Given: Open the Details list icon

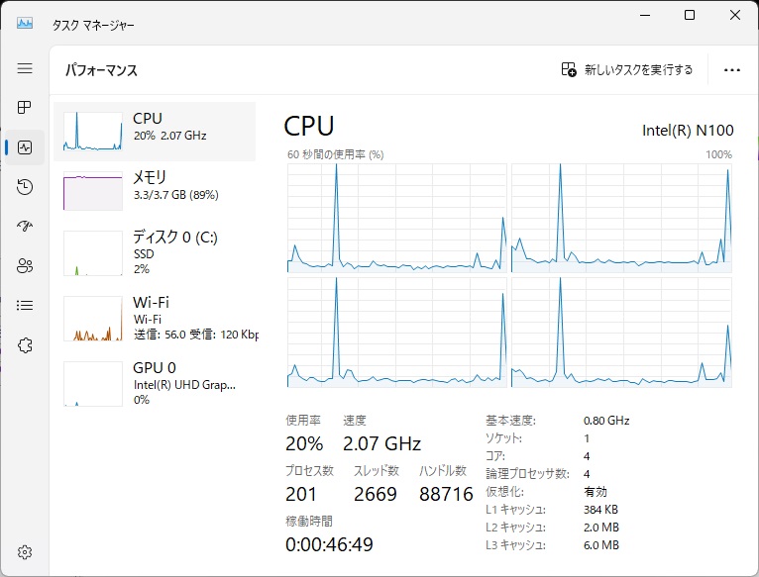Looking at the screenshot, I should 26,306.
